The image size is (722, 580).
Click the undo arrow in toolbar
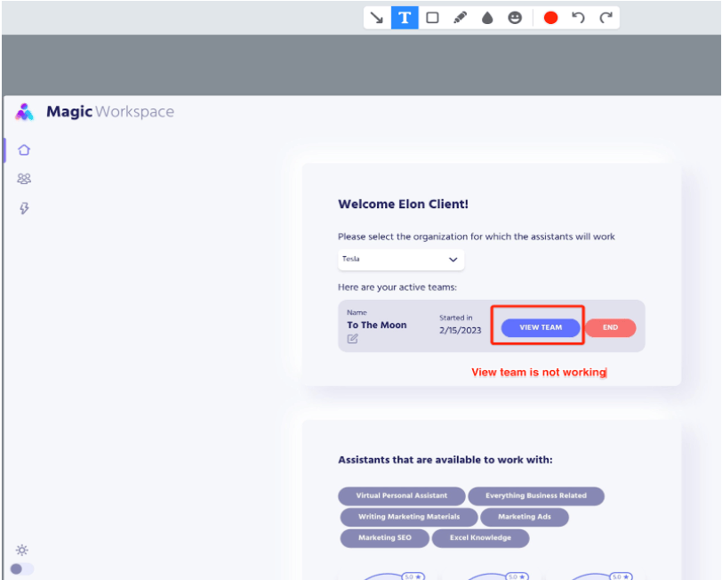tap(578, 18)
